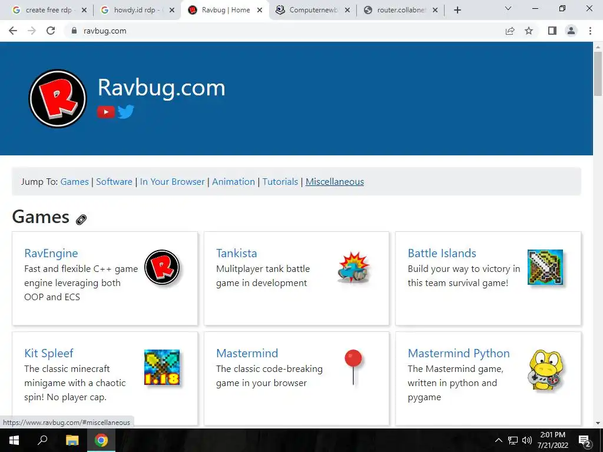Open the Twitter bird icon link

(x=126, y=112)
